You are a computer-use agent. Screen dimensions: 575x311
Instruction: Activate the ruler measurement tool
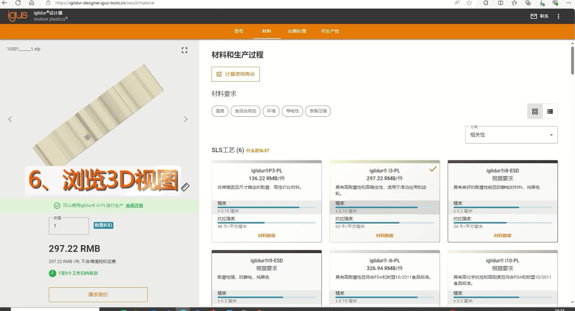(185, 187)
